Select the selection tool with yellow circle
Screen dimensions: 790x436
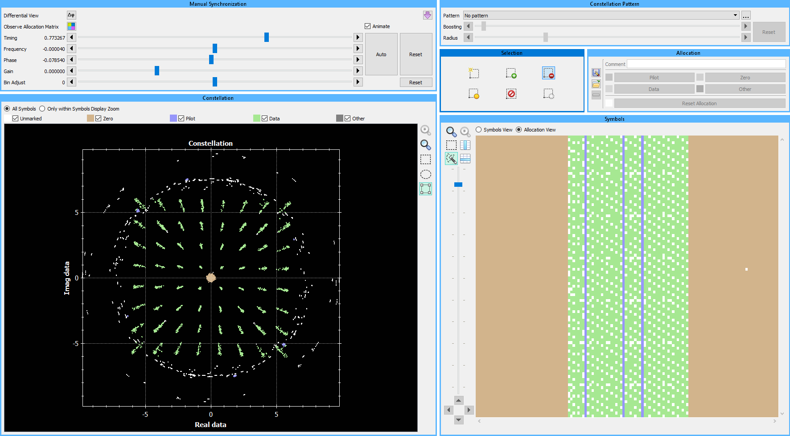pyautogui.click(x=473, y=94)
